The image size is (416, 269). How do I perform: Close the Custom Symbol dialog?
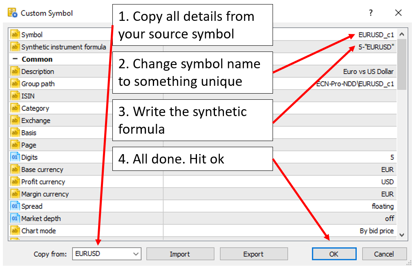[398, 12]
